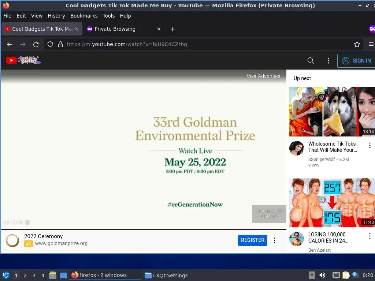Image resolution: width=375 pixels, height=281 pixels.
Task: Open the Bookmarks menu
Action: coord(84,16)
